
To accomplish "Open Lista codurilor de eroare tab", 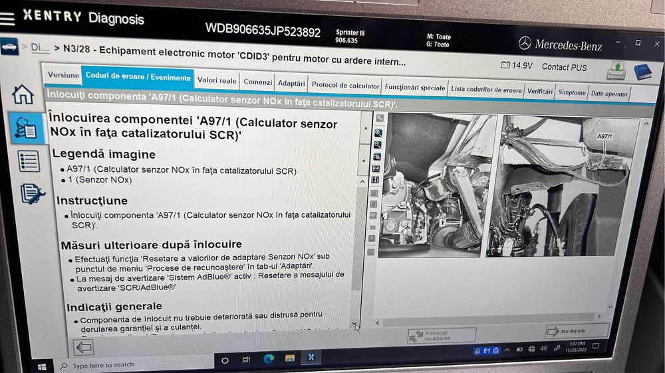I will 486,90.
